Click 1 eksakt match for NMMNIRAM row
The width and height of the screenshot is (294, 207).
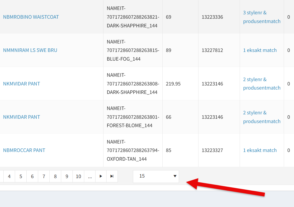(x=260, y=50)
